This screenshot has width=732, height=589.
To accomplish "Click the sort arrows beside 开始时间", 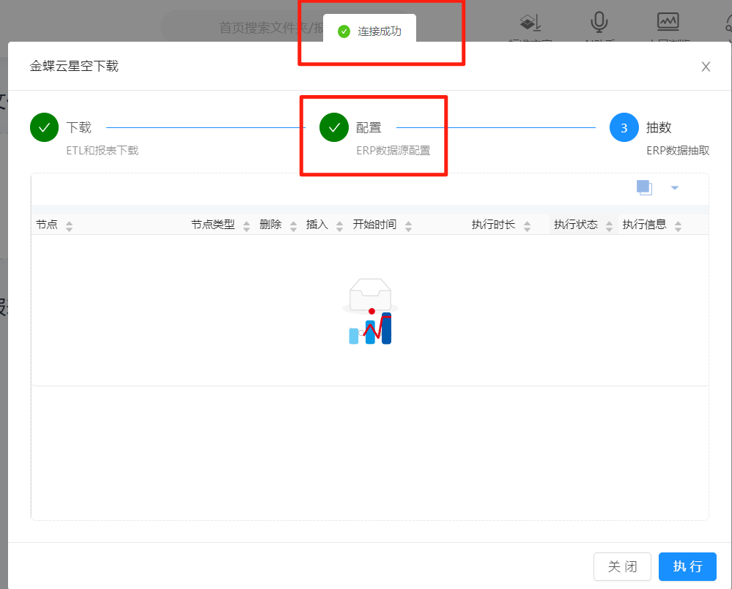I will [x=408, y=227].
